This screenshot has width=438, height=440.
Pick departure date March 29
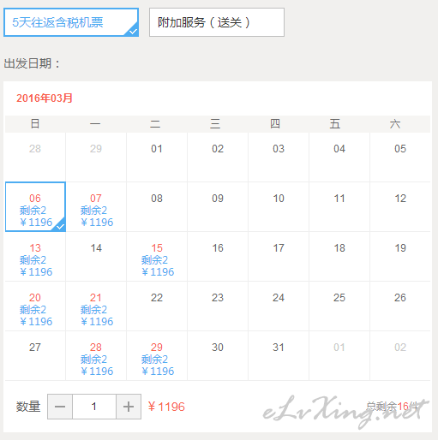tap(157, 356)
